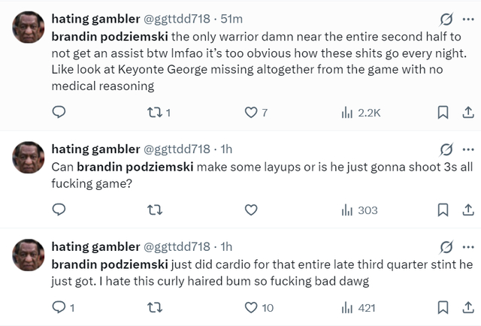Share the cardio stint tweet
Image resolution: width=481 pixels, height=326 pixels.
coord(467,307)
